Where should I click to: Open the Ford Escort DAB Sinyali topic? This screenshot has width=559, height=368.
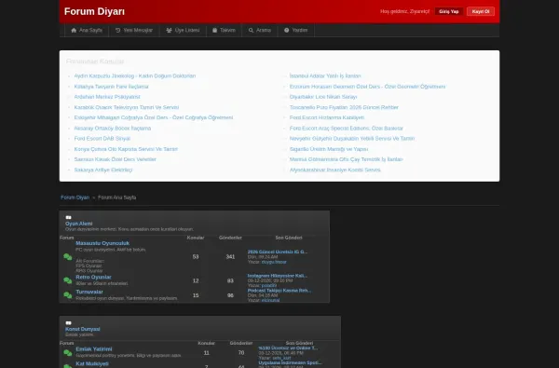coord(102,139)
